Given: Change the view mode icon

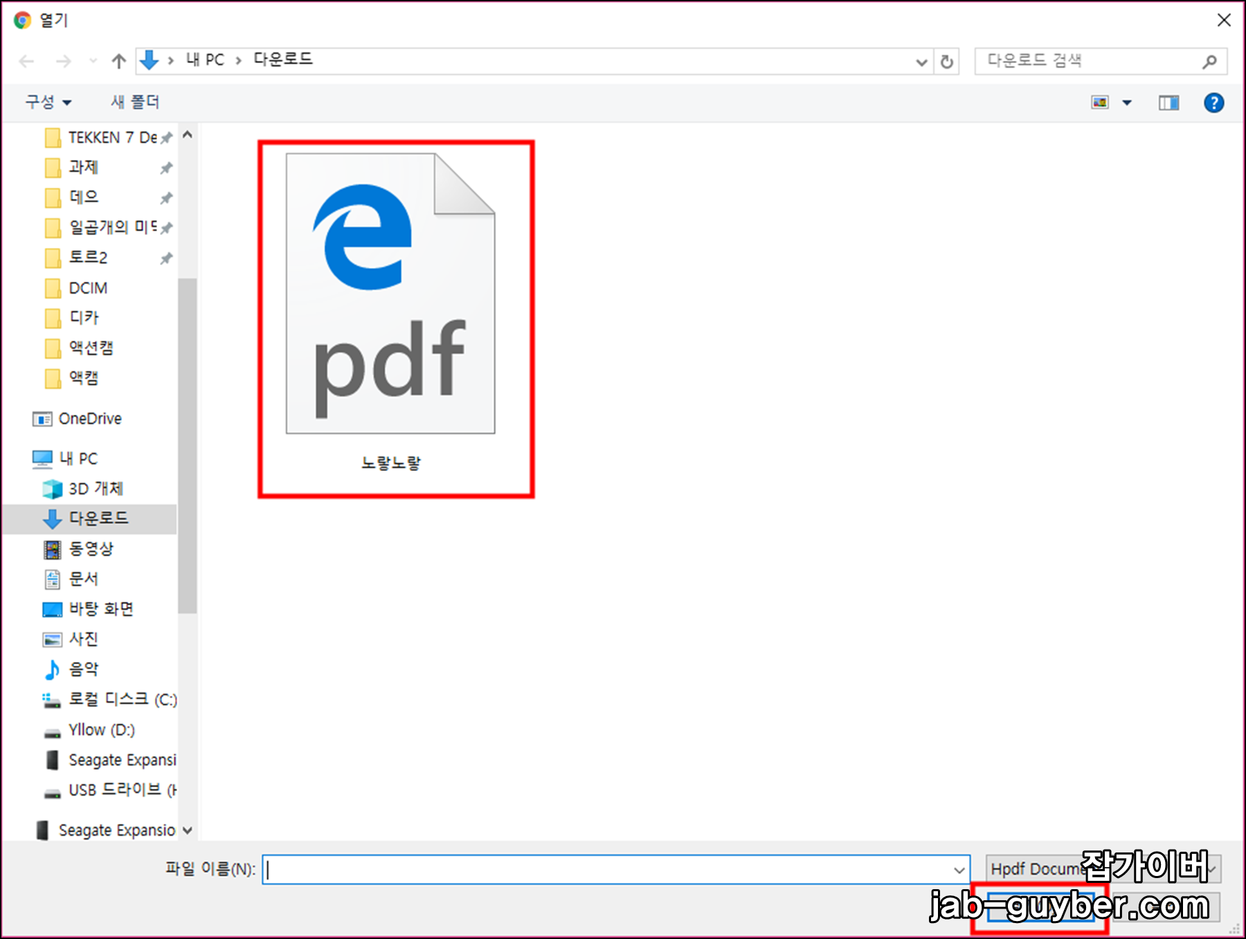Looking at the screenshot, I should coord(1100,102).
